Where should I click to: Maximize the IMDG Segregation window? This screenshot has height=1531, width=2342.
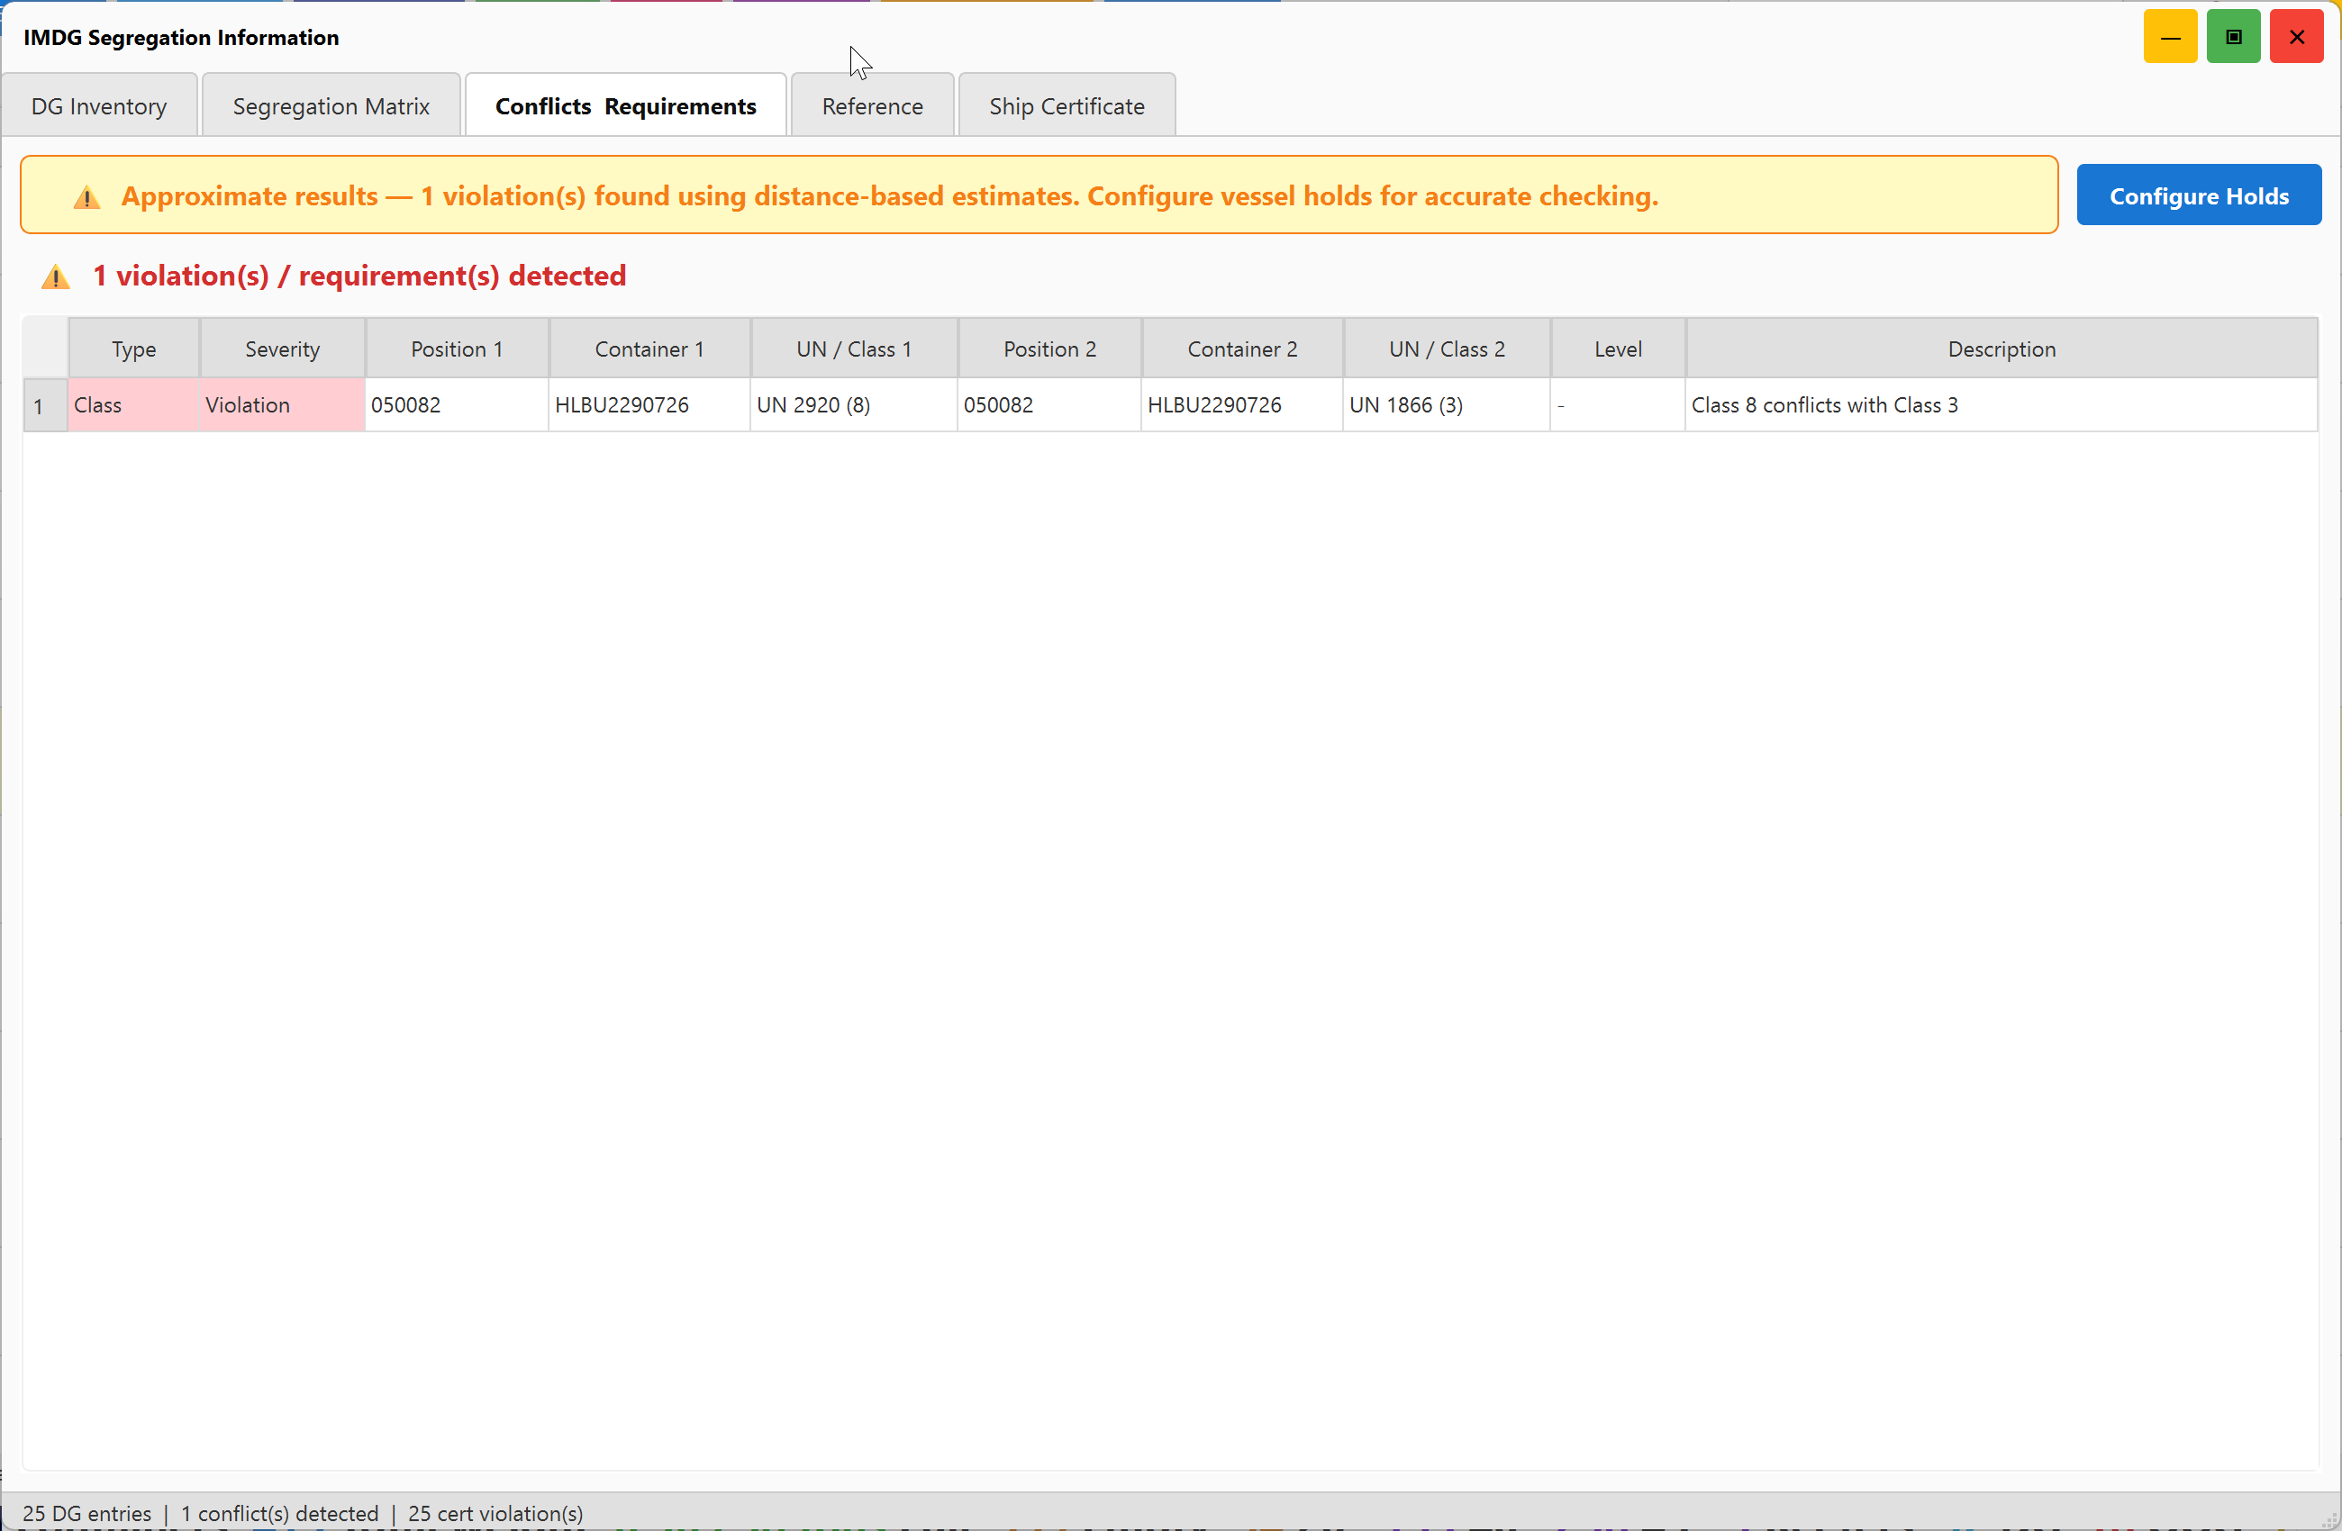pyautogui.click(x=2233, y=36)
